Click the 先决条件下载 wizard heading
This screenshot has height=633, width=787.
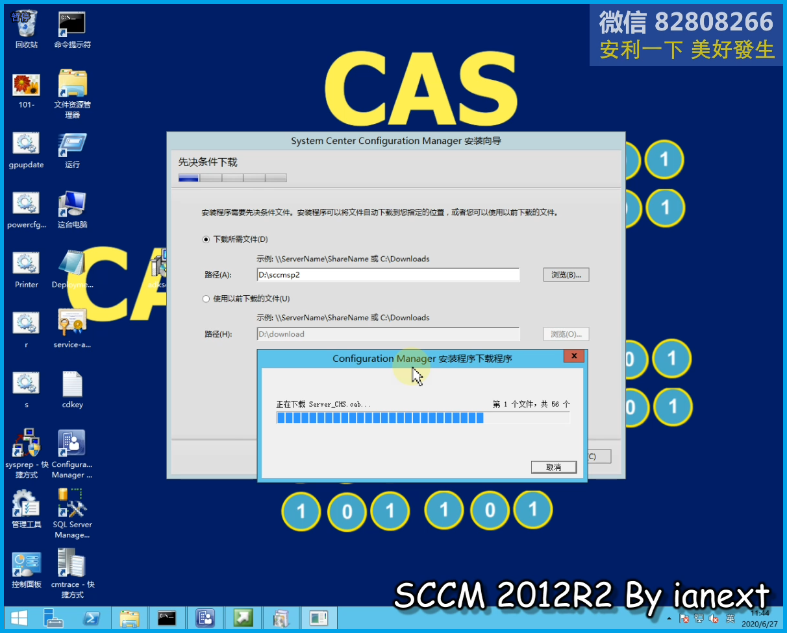208,162
